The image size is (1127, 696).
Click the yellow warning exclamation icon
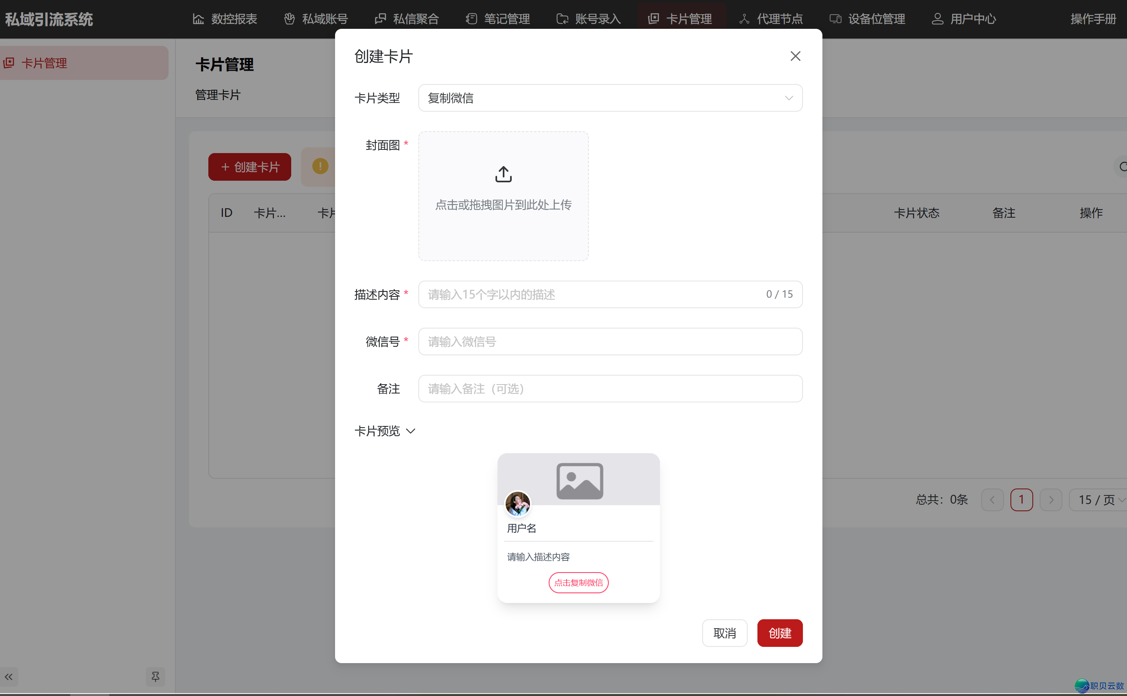[320, 166]
